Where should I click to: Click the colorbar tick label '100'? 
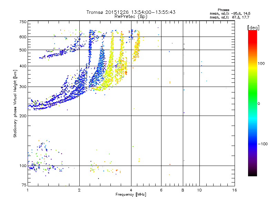(261, 63)
